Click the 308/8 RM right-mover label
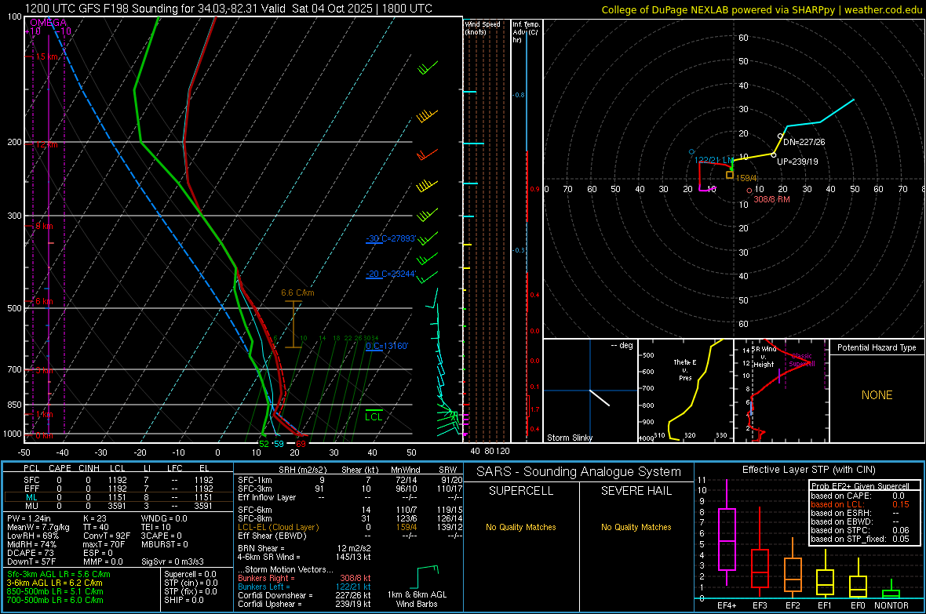 772,199
